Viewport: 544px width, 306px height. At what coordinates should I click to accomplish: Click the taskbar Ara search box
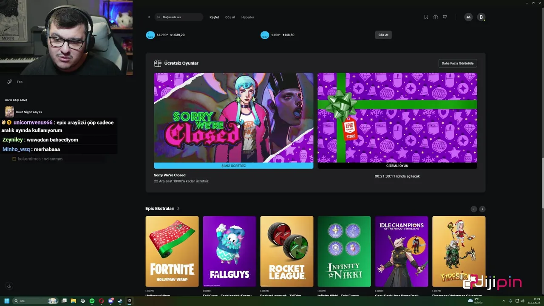pyautogui.click(x=36, y=301)
